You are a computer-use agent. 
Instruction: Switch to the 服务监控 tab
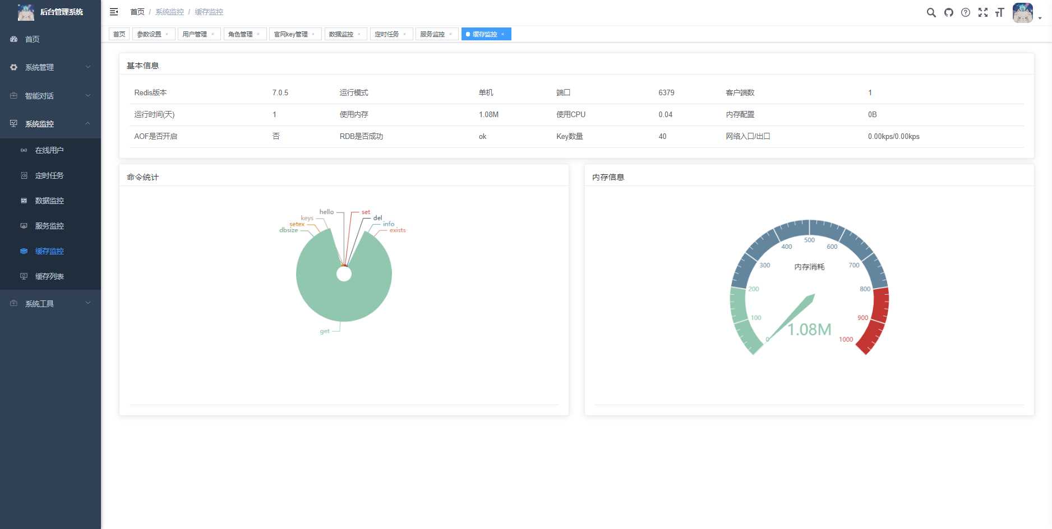point(432,34)
